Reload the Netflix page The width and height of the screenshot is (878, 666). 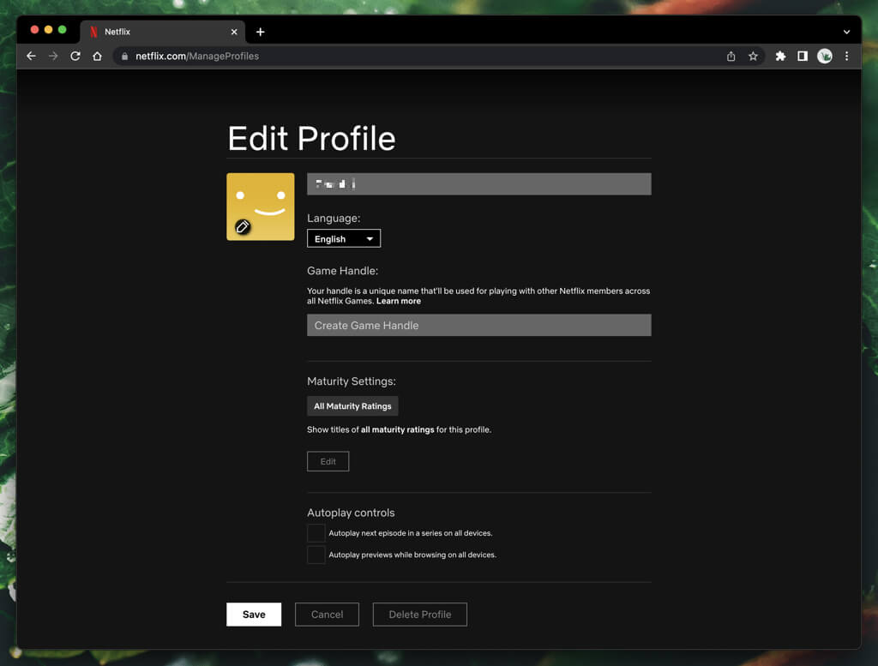[75, 57]
